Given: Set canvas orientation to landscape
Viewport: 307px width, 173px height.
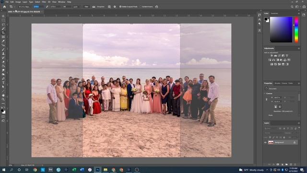Looking at the screenshot, I should click(x=280, y=107).
